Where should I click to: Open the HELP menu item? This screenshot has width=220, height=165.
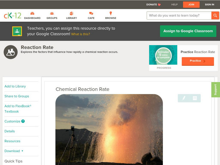click(x=174, y=5)
